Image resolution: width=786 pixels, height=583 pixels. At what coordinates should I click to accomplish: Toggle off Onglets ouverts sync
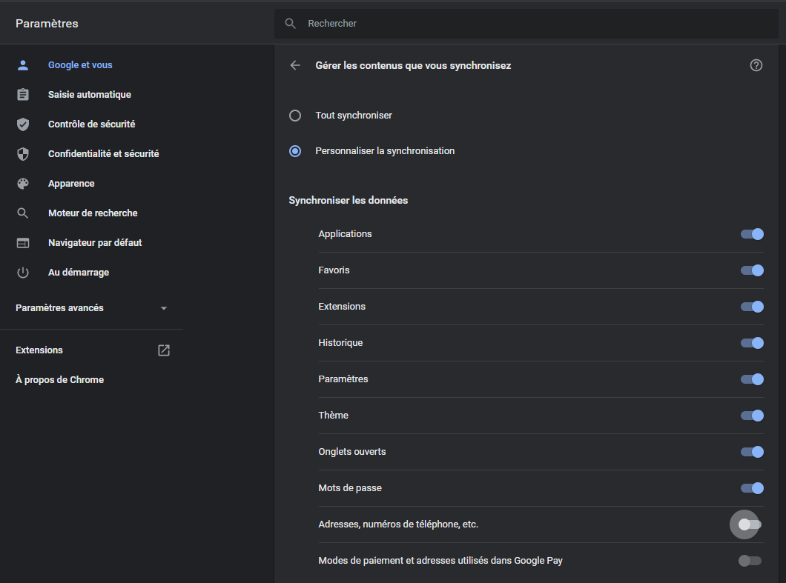click(752, 452)
